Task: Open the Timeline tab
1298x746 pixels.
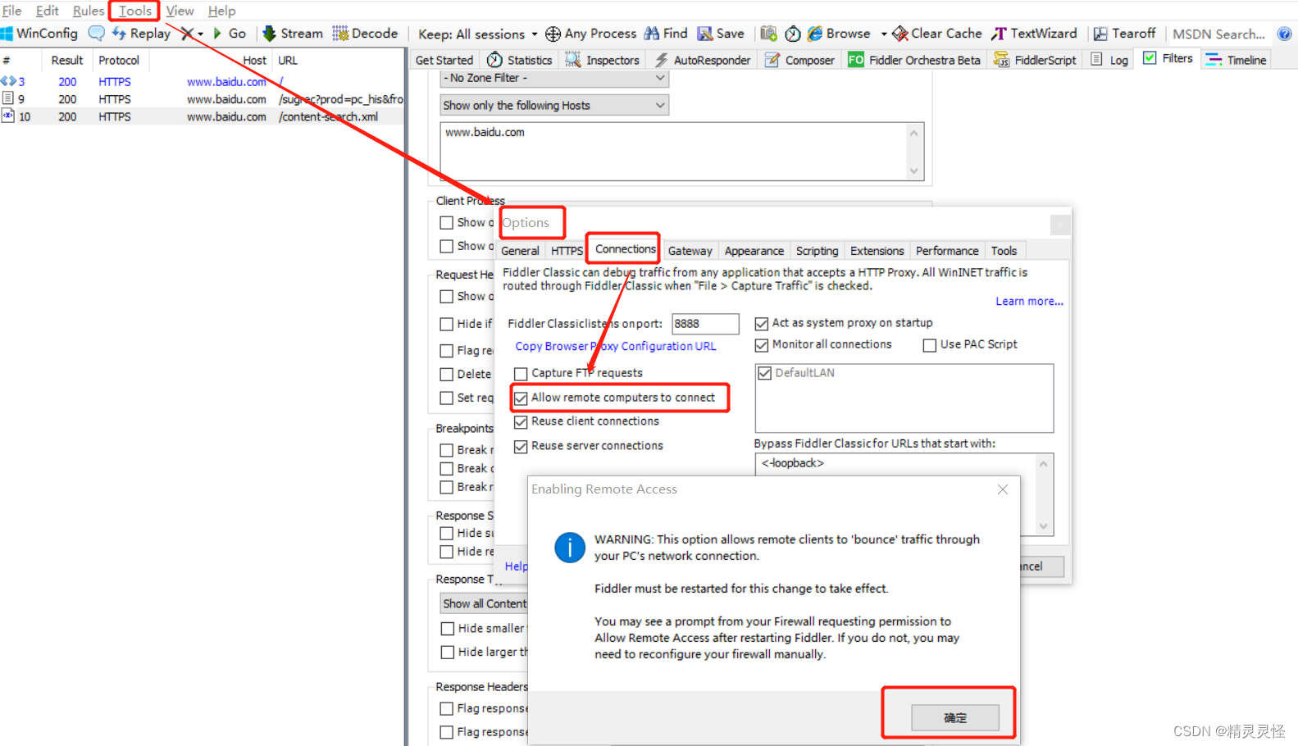Action: click(x=1237, y=60)
